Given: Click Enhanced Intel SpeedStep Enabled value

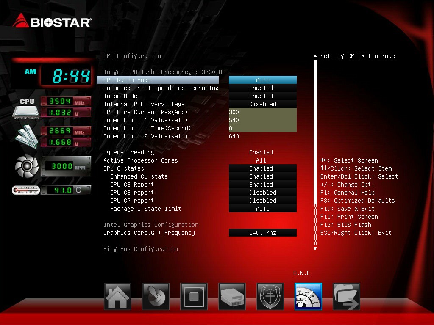Looking at the screenshot, I should [263, 88].
